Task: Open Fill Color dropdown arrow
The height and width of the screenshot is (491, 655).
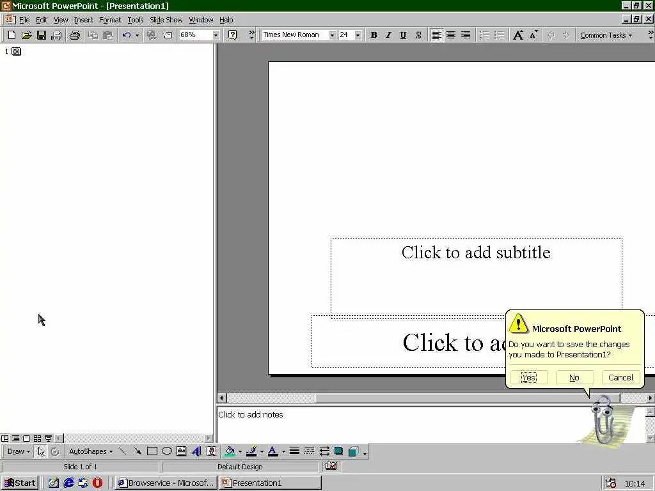Action: pyautogui.click(x=241, y=451)
